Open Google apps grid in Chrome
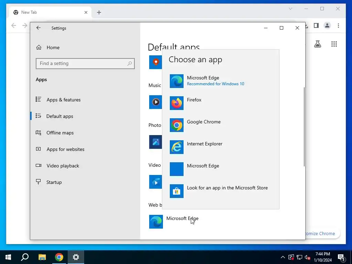Image resolution: width=352 pixels, height=264 pixels. point(334,44)
